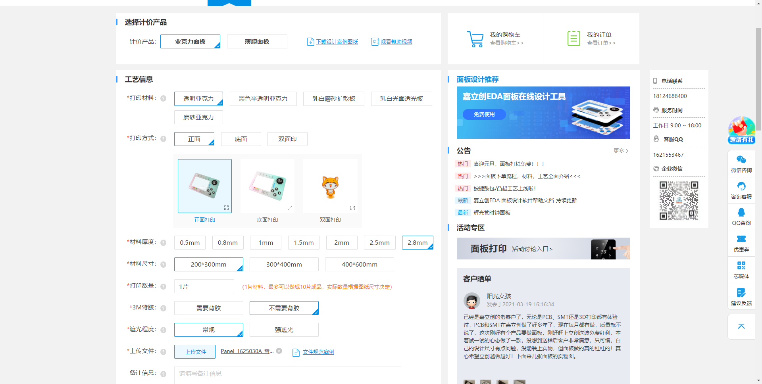Switch to 薄膜面板 product tab
This screenshot has height=384, width=762.
tap(257, 41)
